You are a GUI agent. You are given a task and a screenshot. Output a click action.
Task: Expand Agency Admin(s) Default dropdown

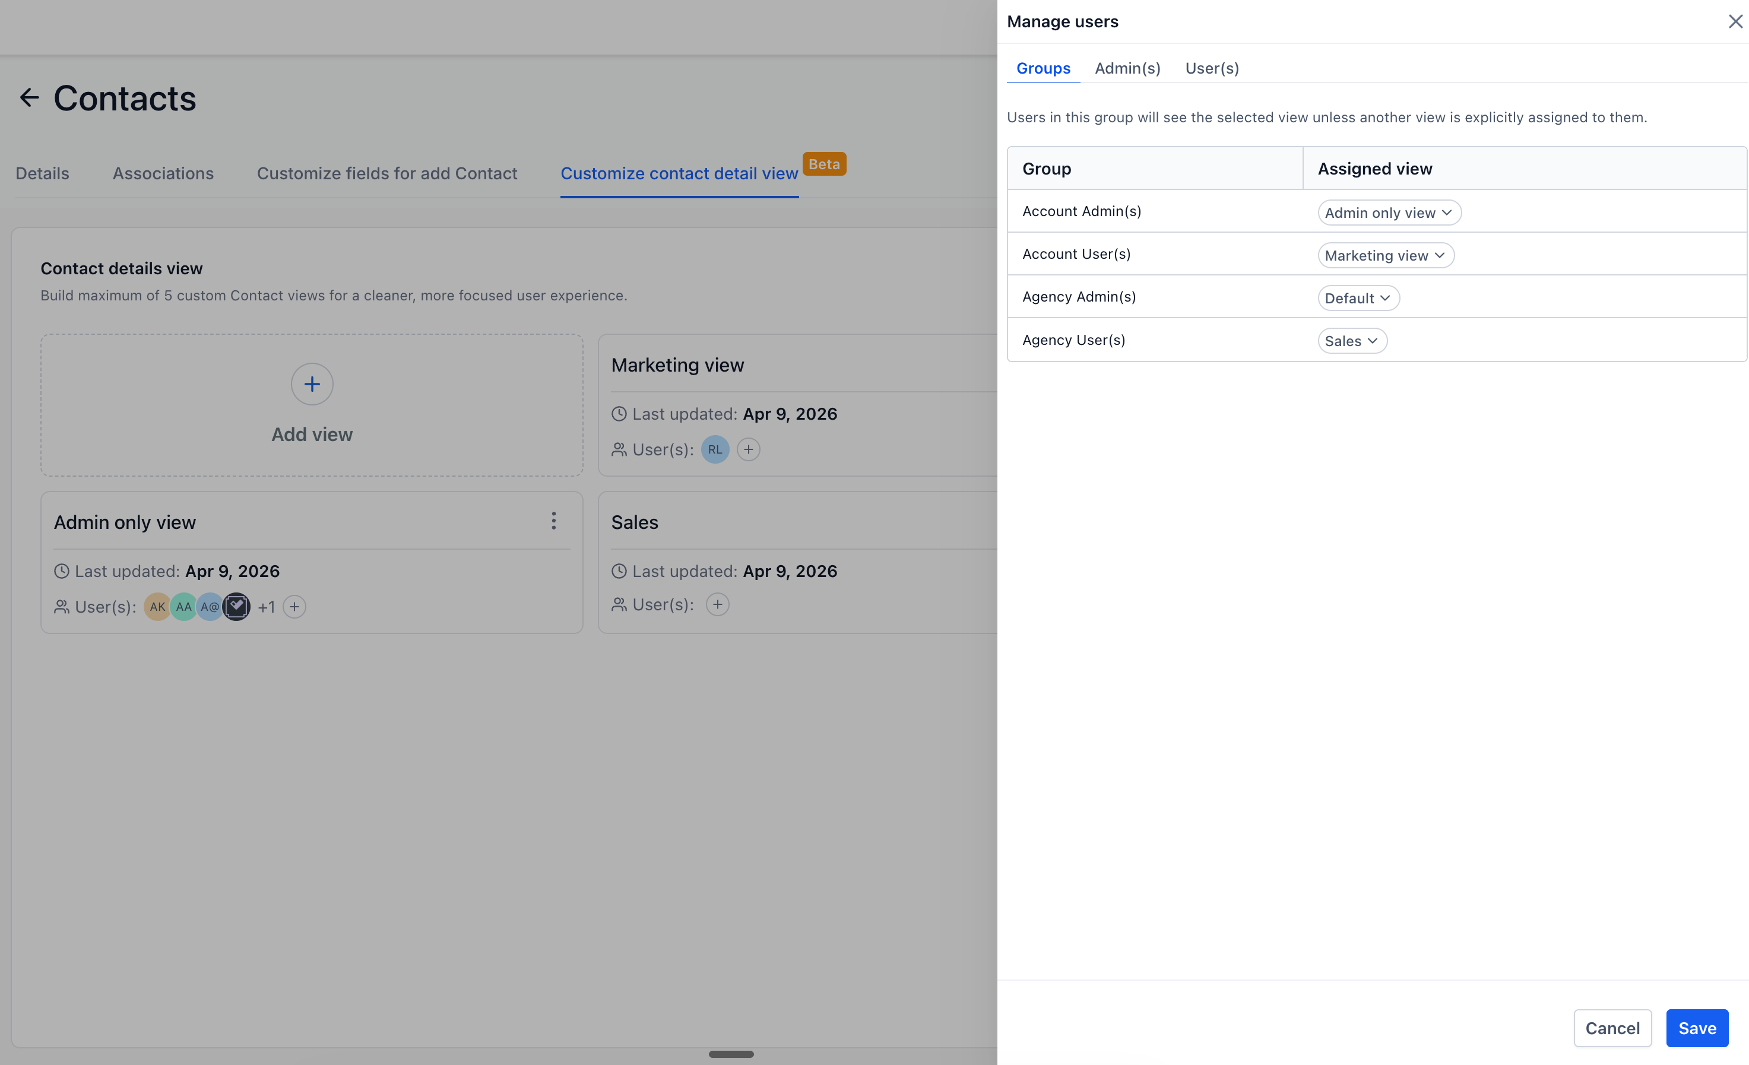(x=1358, y=298)
